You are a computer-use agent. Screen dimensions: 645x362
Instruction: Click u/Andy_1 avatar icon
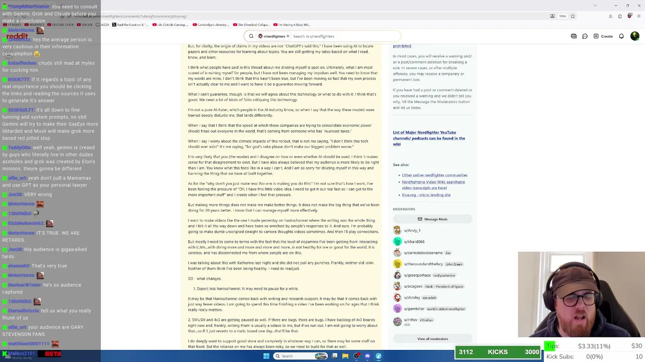point(398,230)
